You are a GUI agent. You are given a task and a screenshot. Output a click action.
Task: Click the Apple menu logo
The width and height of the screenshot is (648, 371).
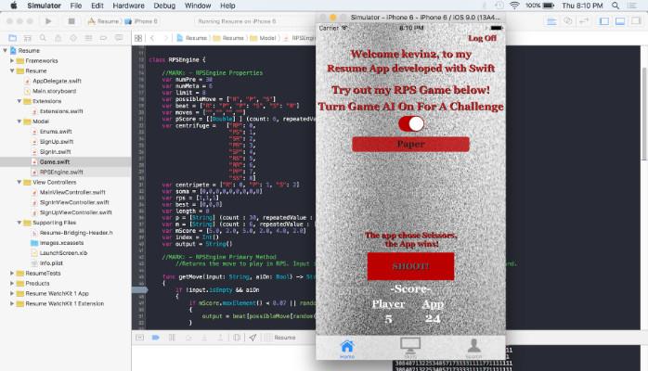click(x=14, y=6)
